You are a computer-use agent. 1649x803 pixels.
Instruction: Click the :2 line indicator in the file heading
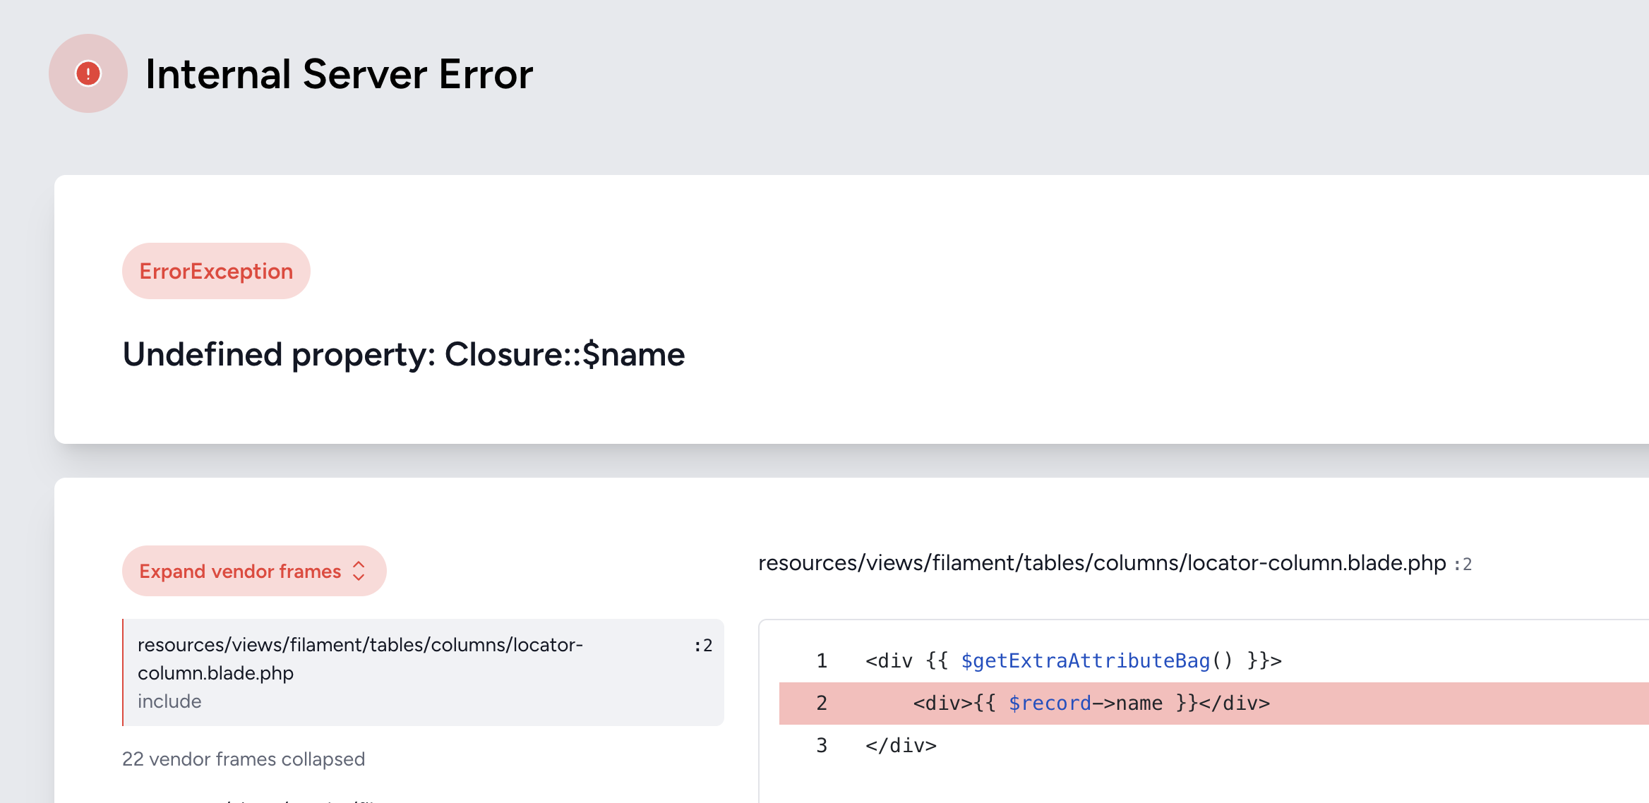(1463, 564)
